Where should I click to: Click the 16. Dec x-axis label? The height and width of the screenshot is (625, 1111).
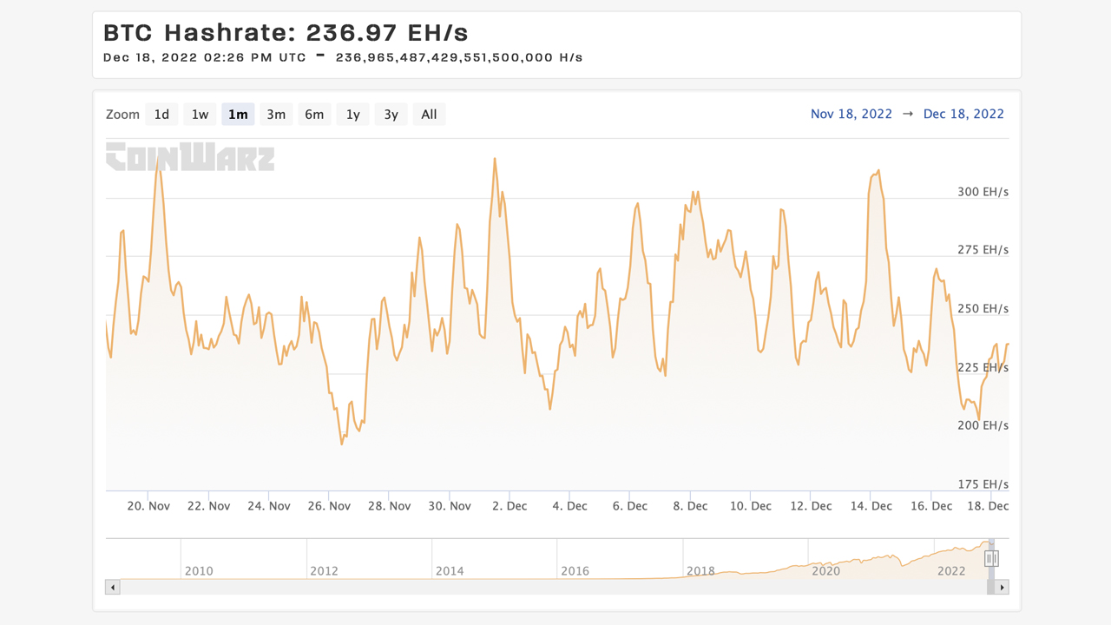pyautogui.click(x=930, y=506)
